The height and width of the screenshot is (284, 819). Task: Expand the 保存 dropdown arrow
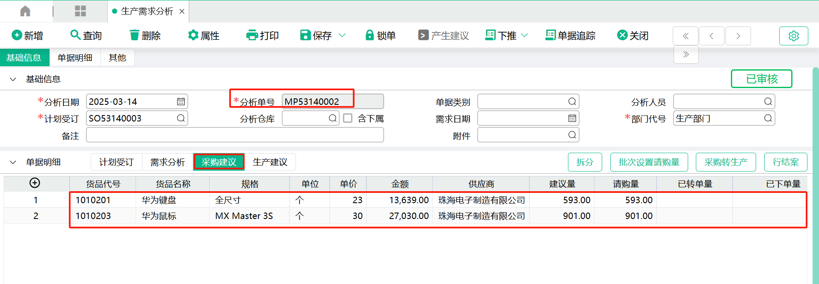(x=342, y=35)
